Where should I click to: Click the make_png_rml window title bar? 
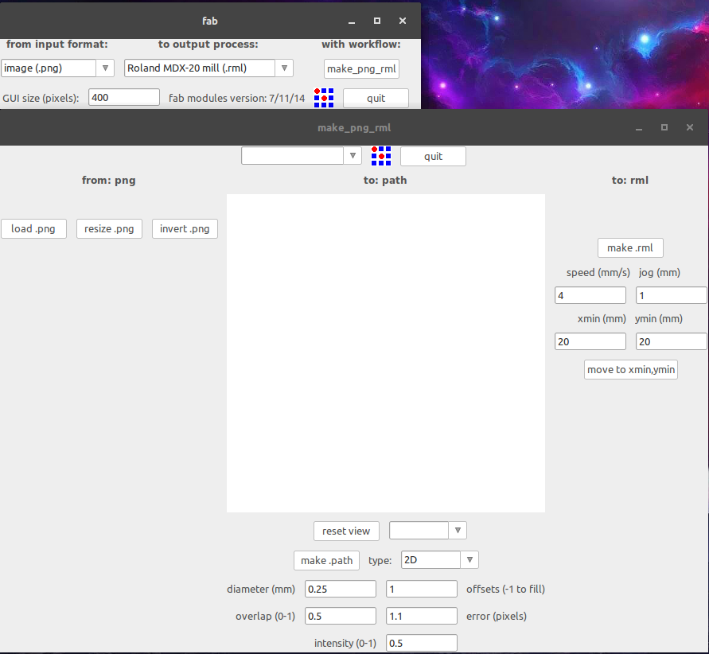click(x=354, y=127)
